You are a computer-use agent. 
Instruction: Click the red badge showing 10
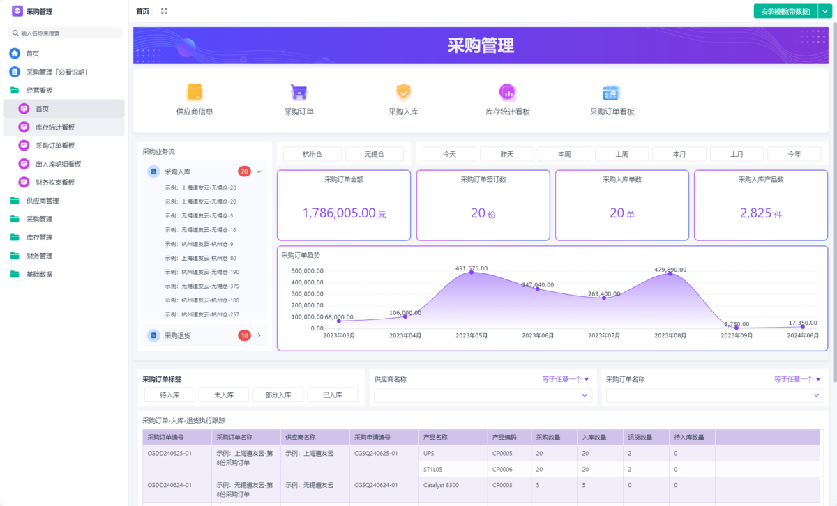coord(244,335)
